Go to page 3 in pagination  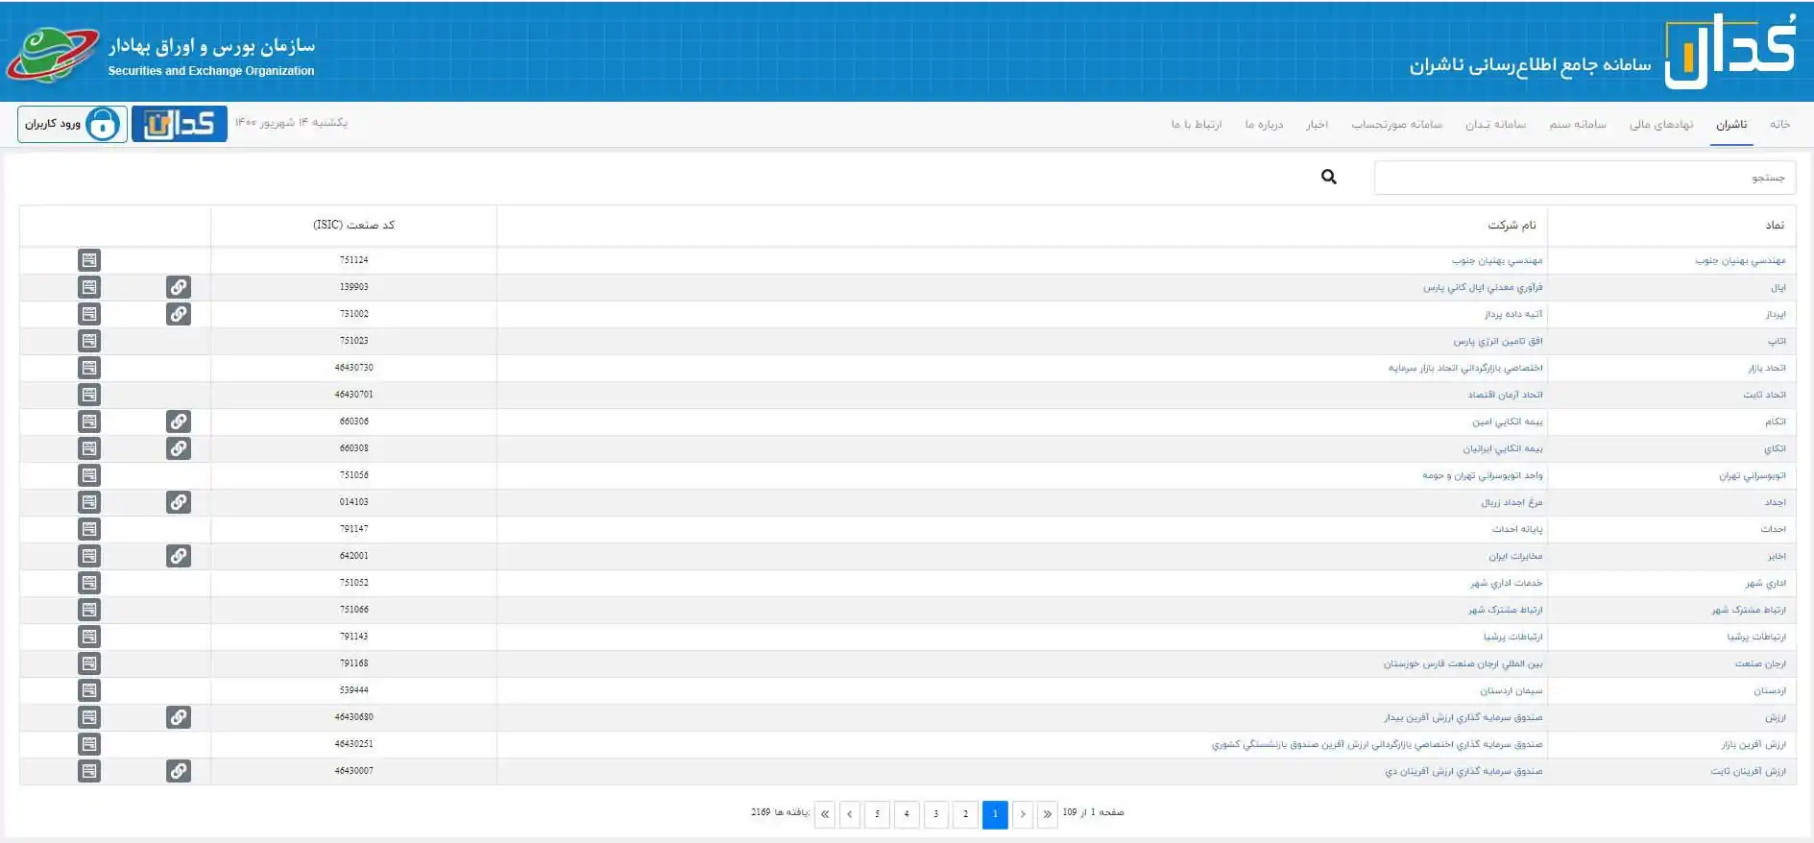(x=936, y=814)
